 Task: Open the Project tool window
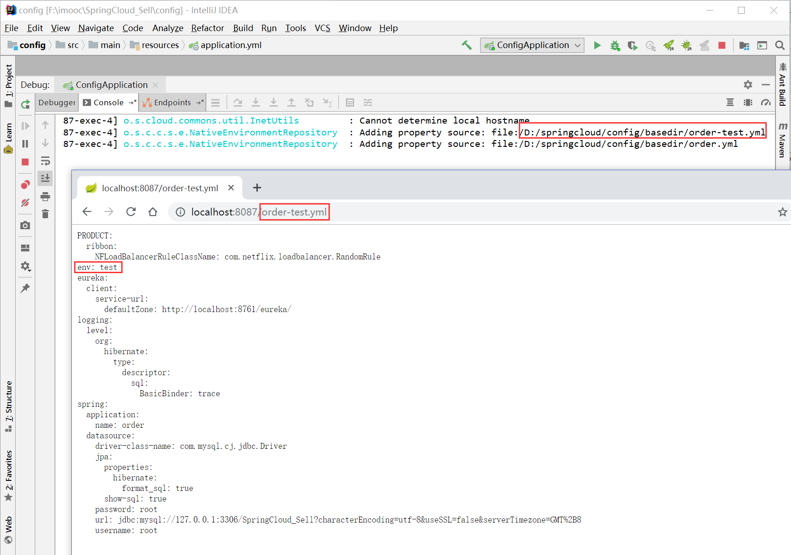point(8,86)
